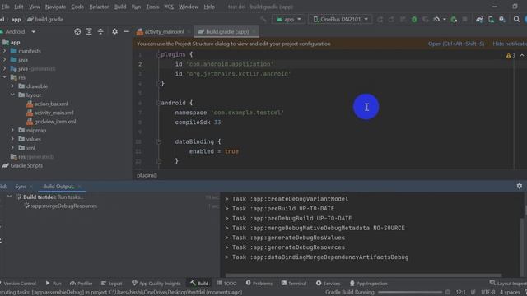The width and height of the screenshot is (527, 296).
Task: Open the File menu
Action: [x=6, y=7]
